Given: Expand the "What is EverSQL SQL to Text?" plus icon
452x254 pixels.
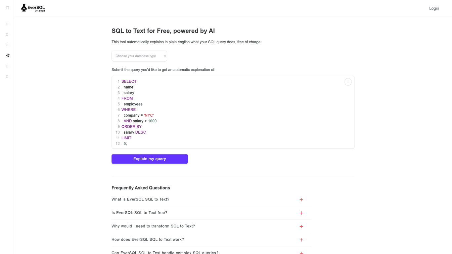Looking at the screenshot, I should coord(301,200).
